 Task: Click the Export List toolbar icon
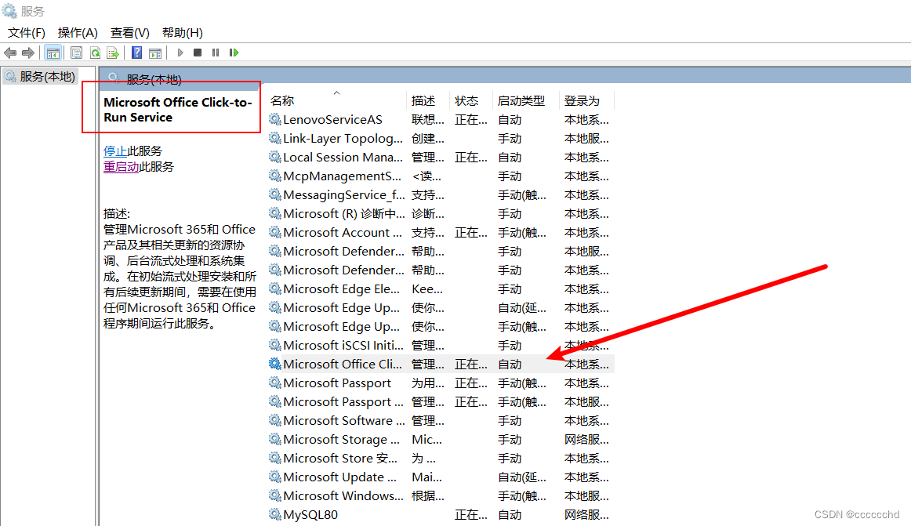[113, 53]
